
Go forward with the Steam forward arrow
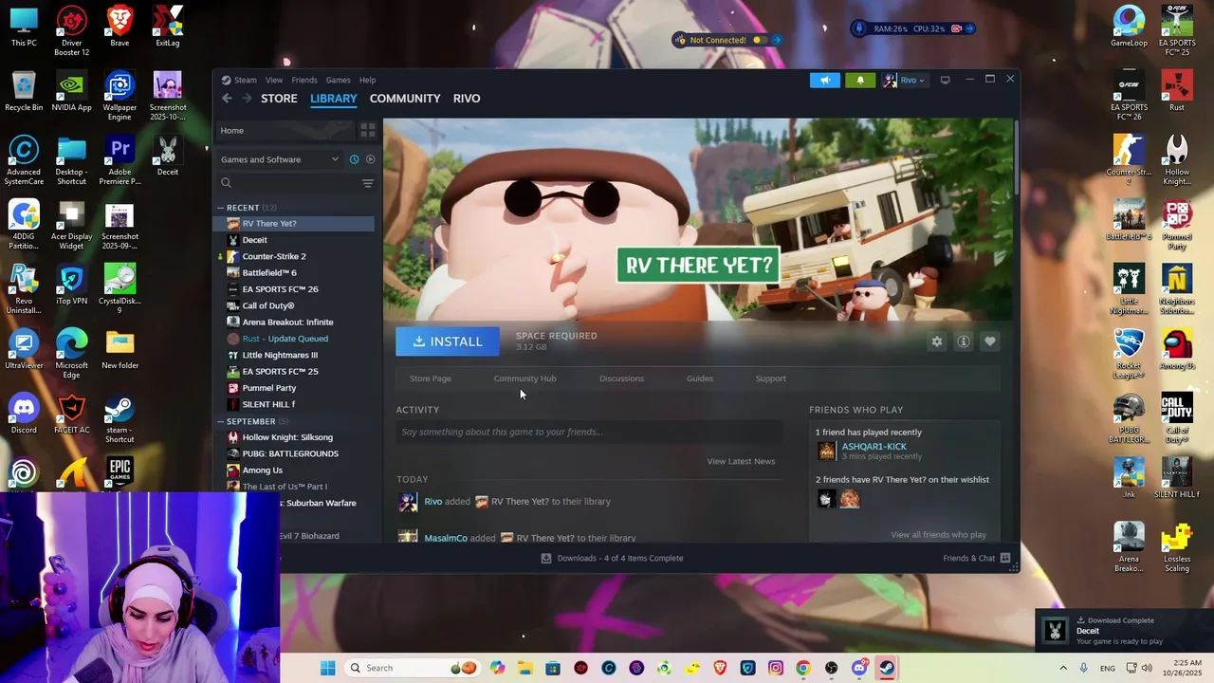[247, 99]
